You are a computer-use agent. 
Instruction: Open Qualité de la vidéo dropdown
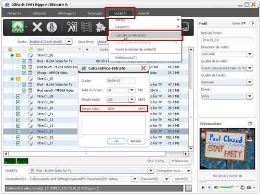point(250,68)
